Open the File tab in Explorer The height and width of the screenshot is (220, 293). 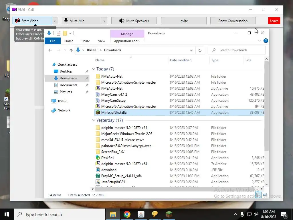[x=53, y=41]
